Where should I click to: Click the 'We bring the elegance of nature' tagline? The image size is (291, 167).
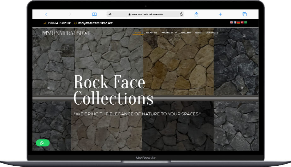pyautogui.click(x=137, y=114)
